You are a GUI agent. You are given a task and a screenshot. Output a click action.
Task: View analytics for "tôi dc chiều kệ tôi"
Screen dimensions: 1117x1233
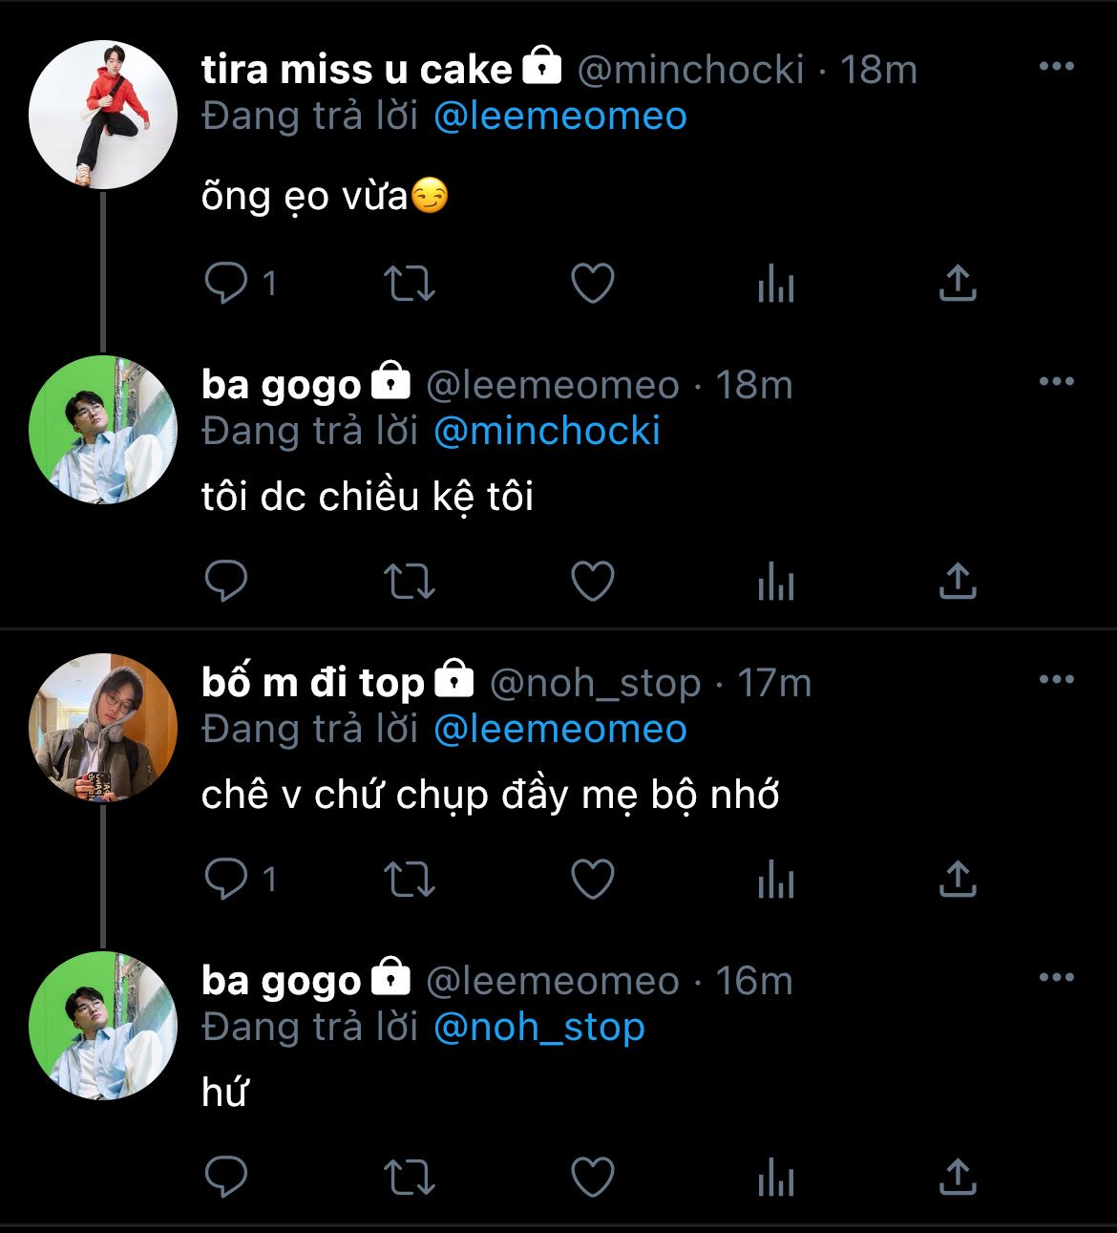775,581
